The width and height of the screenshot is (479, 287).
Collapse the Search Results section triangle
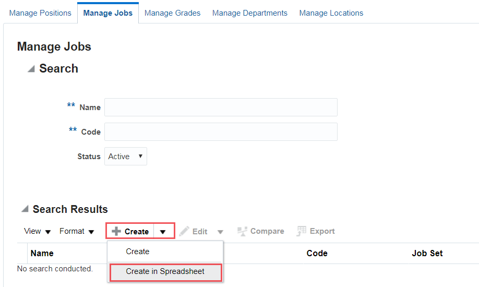click(25, 209)
